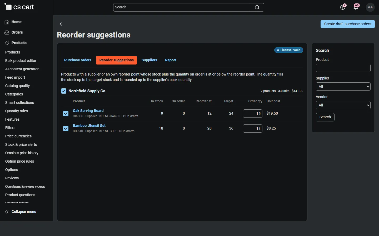Click the $19.50 unit cost
Viewport: 379px width, 236px height.
pyautogui.click(x=272, y=113)
